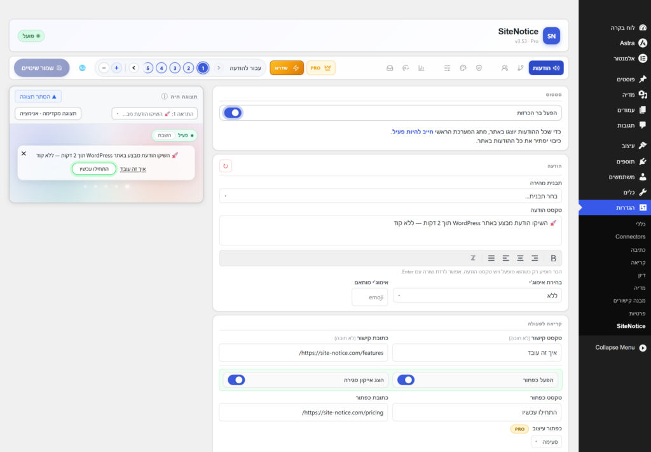The image size is (651, 452).
Task: Open the התראה 1 preview notice dropdown
Action: pyautogui.click(x=154, y=114)
